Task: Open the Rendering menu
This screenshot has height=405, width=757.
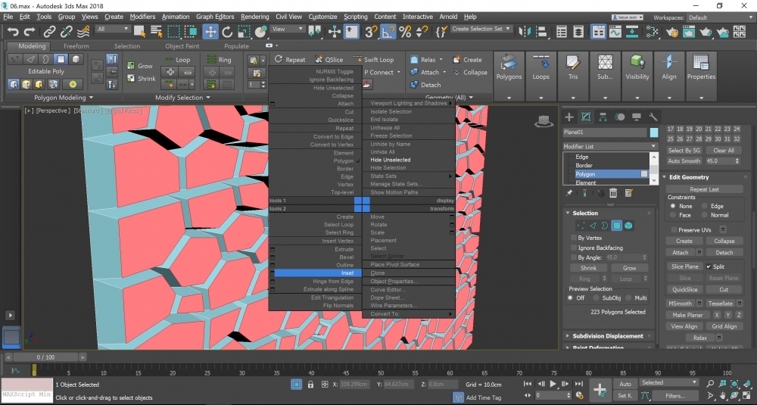Action: 254,17
